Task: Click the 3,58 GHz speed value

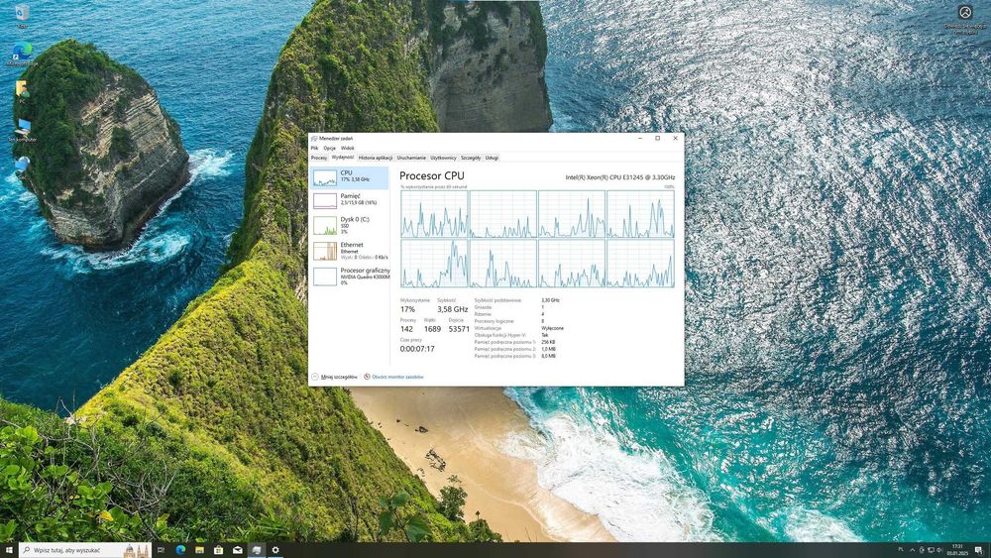Action: tap(453, 309)
